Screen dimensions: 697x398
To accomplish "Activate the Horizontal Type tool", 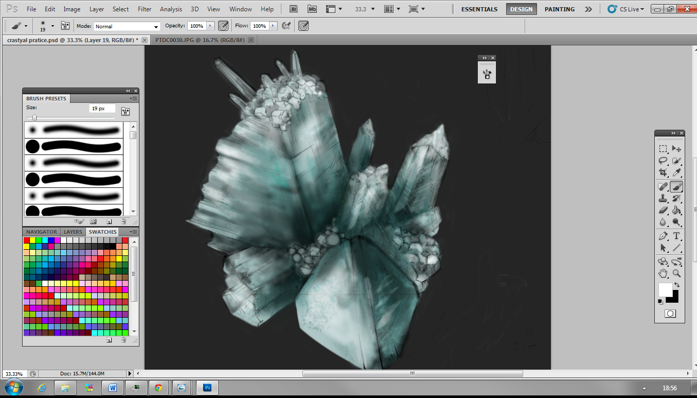I will (676, 236).
